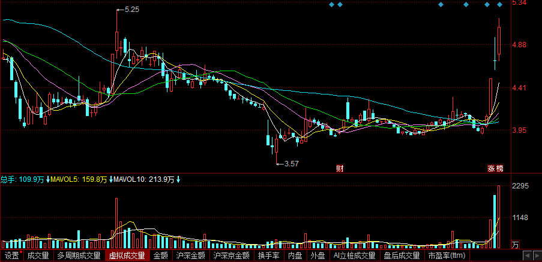Image resolution: width=542 pixels, height=262 pixels.
Task: Click the 财 marker below the candlesticks
Action: click(340, 168)
